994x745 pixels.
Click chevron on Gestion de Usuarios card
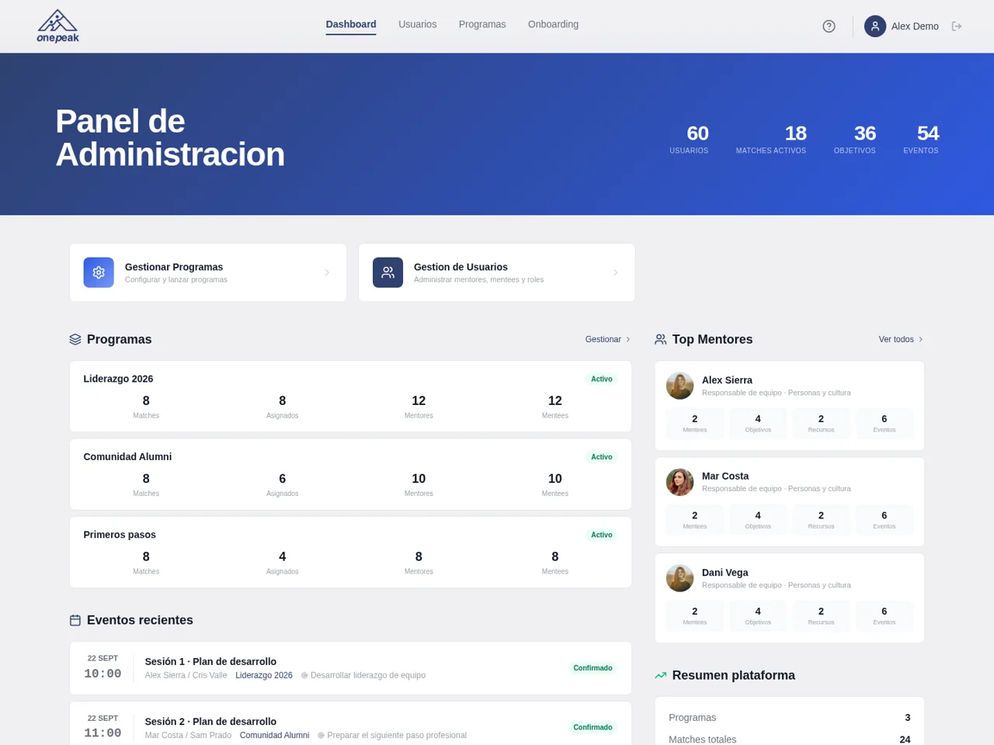pyautogui.click(x=615, y=272)
